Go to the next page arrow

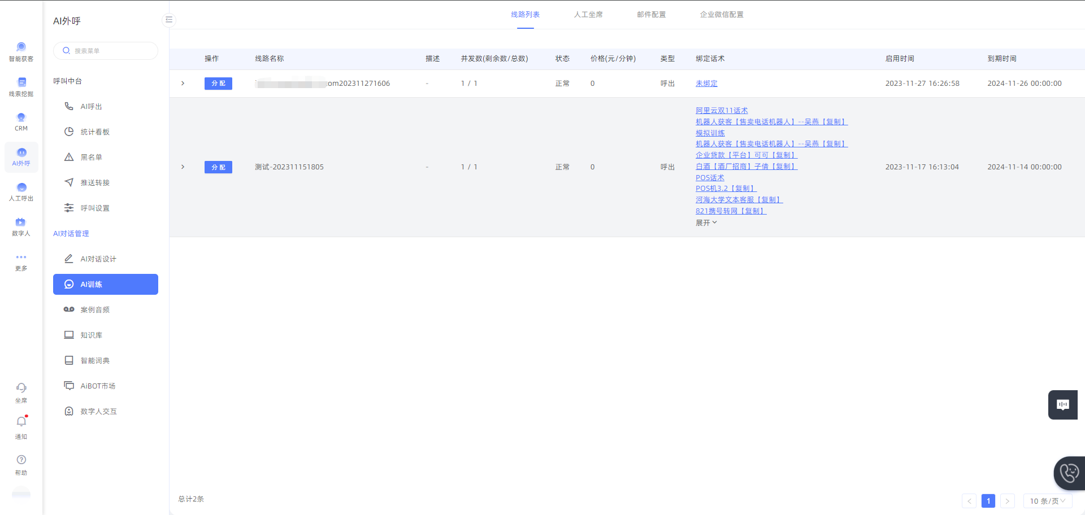click(x=1007, y=501)
